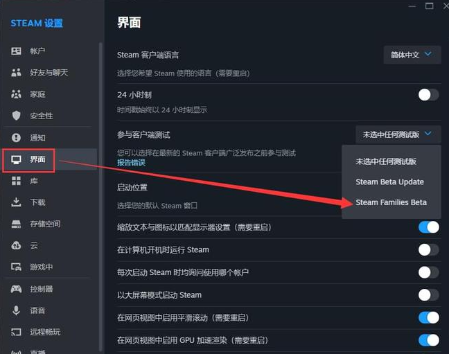449x354 pixels.
Task: Click the friends and chat (好友与聊天) people icon
Action: pos(16,73)
